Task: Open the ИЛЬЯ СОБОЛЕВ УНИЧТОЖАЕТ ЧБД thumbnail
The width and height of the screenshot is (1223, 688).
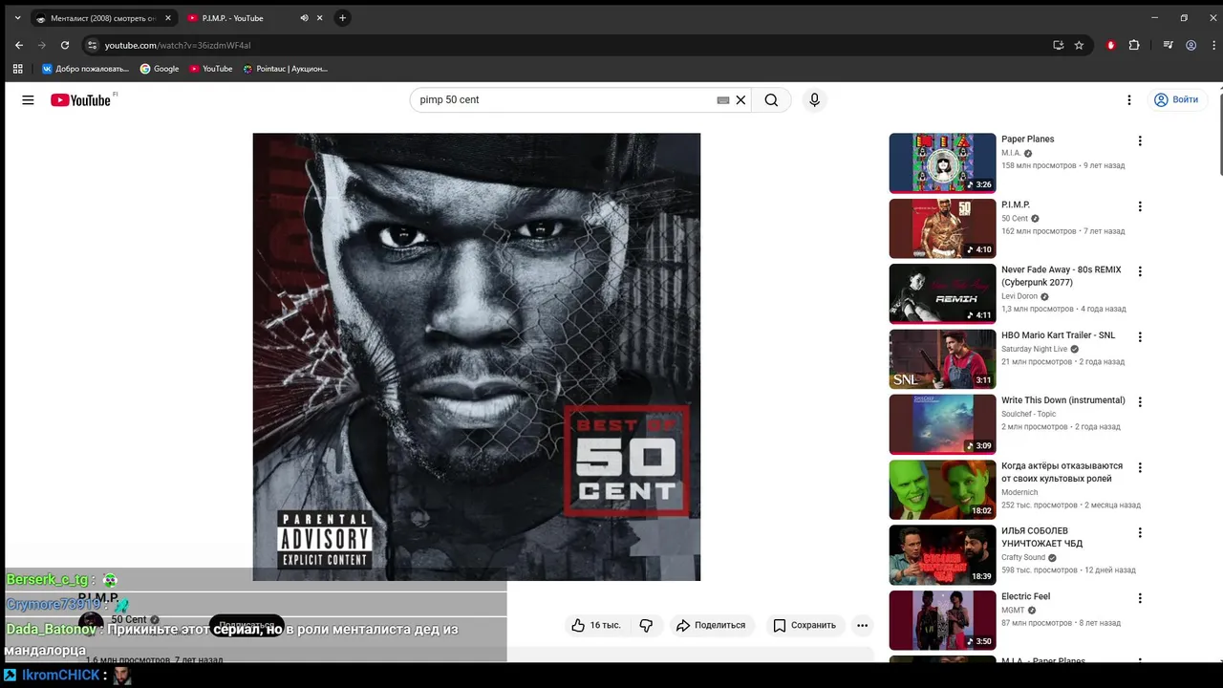Action: (942, 555)
